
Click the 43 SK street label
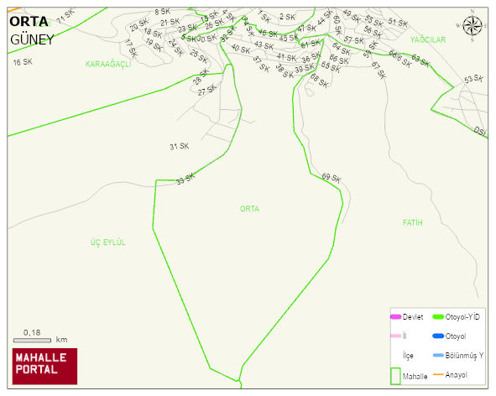pos(264,45)
